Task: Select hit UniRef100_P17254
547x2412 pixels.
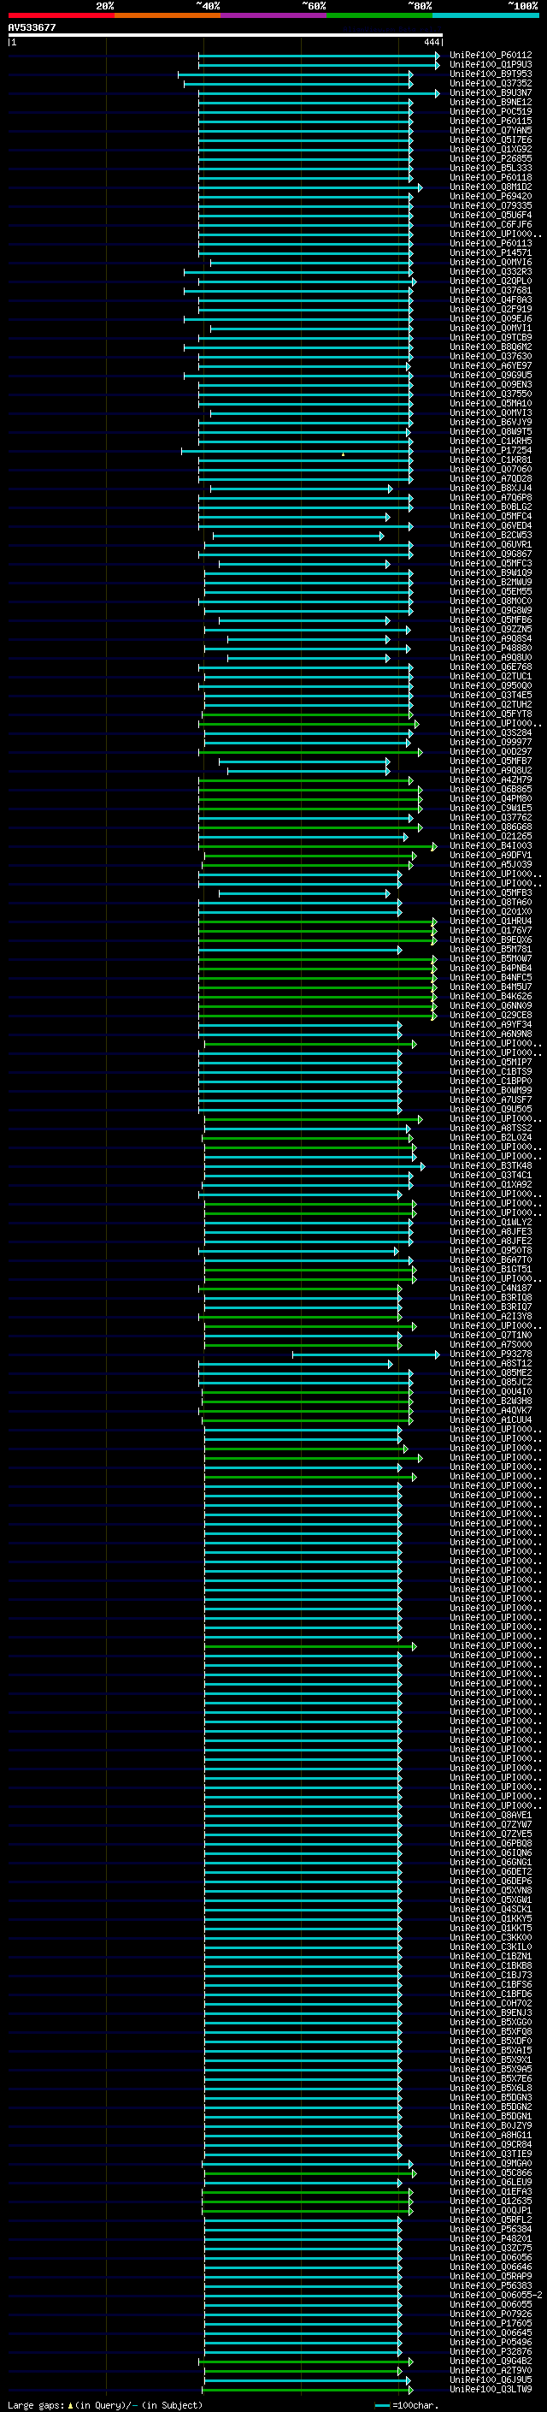Action: tap(491, 450)
